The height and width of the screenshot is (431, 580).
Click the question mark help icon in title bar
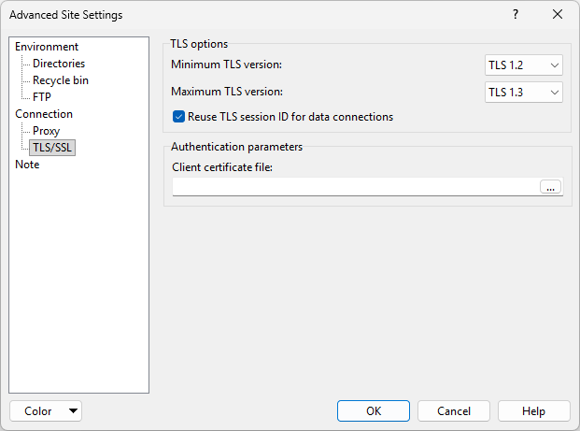tap(515, 15)
